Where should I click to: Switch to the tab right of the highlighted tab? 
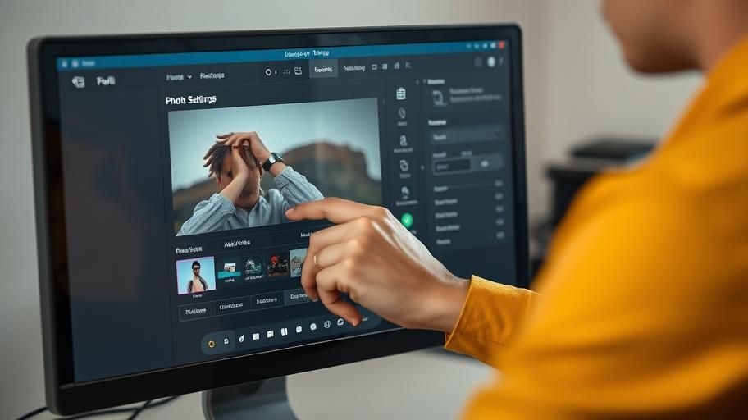click(354, 68)
